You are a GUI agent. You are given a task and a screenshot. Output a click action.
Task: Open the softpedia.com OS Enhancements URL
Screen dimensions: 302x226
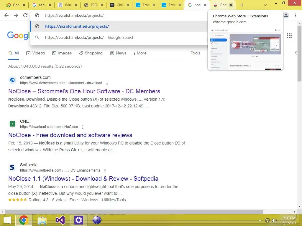[60, 170]
